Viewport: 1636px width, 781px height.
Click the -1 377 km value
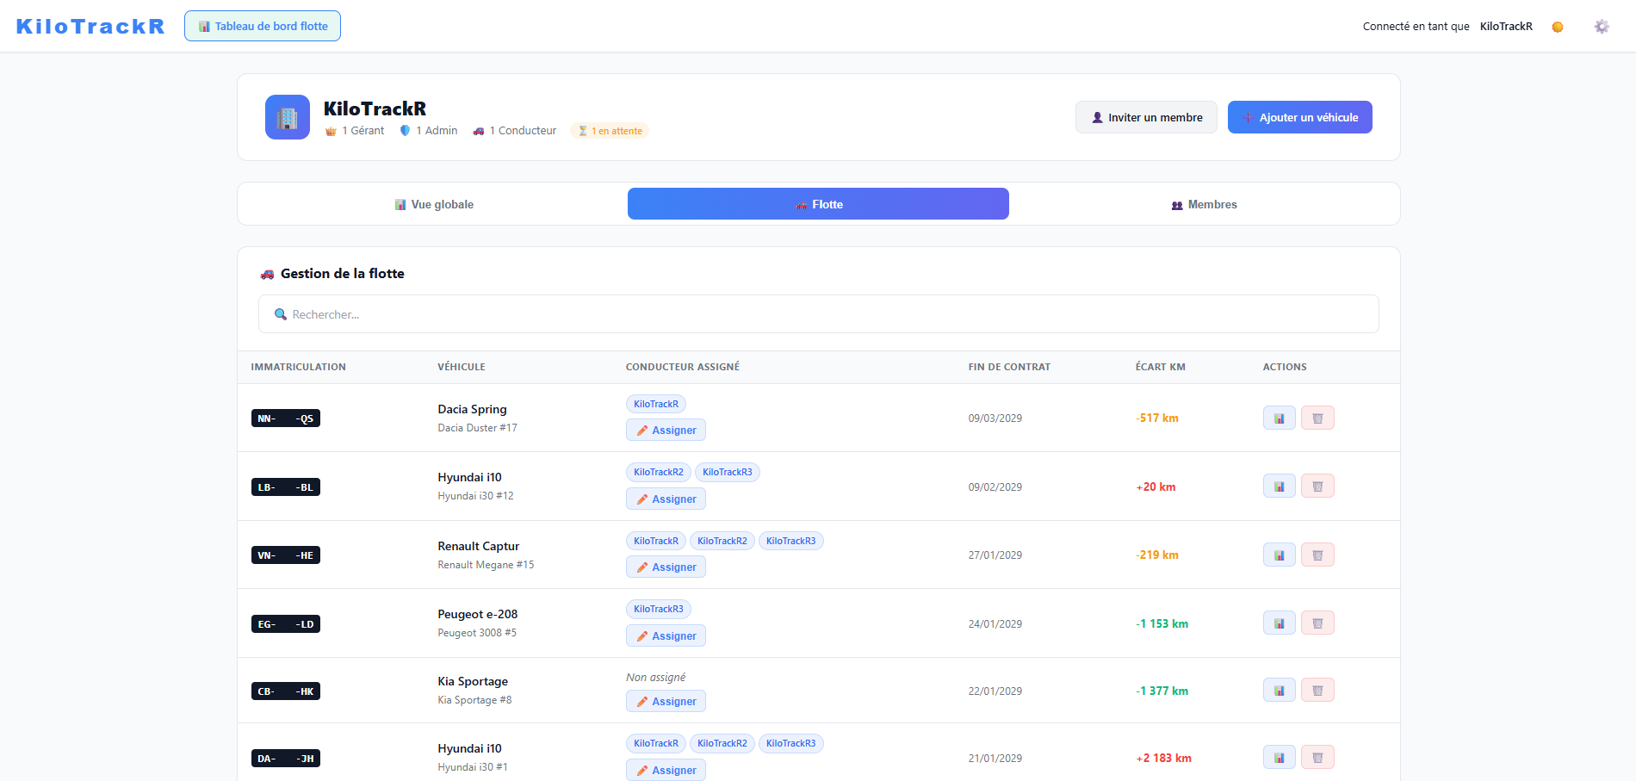tap(1162, 691)
